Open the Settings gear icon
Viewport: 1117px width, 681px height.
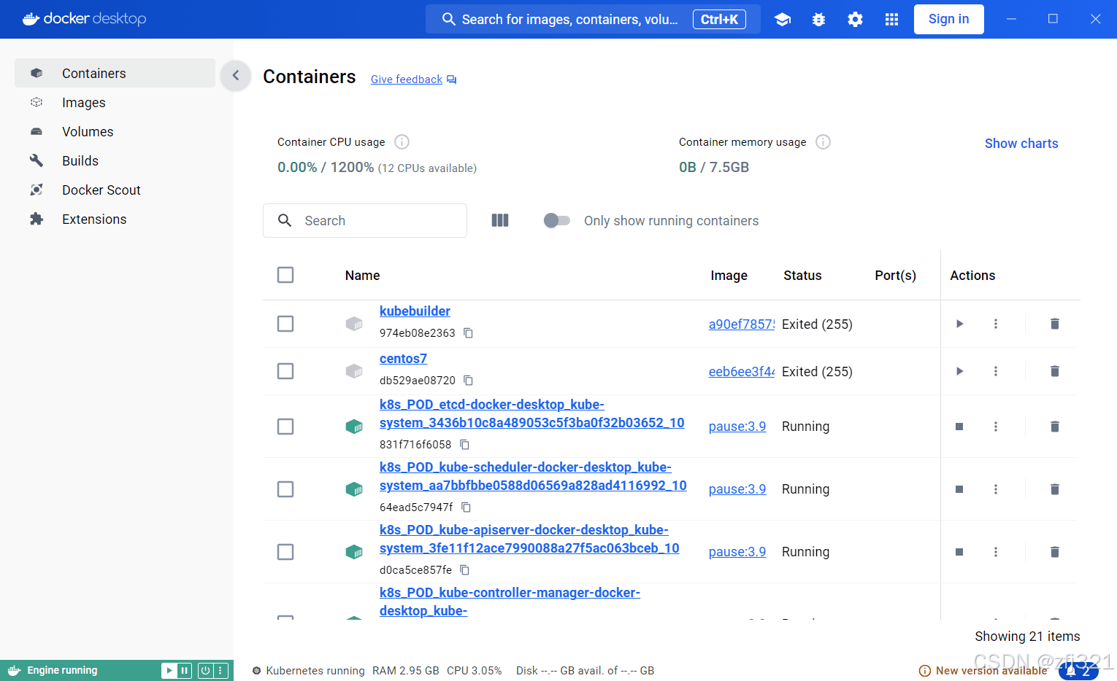(x=855, y=20)
